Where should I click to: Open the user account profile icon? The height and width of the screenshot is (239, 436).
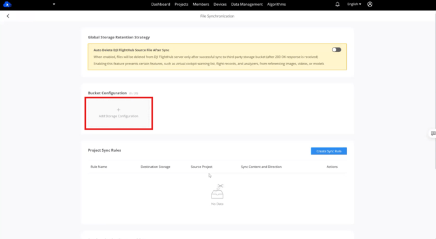[370, 4]
